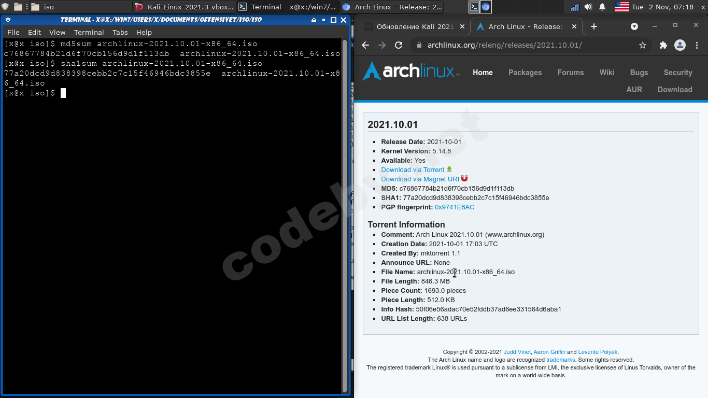The image size is (708, 398).
Task: Open the Levente Polyák footer link
Action: click(598, 352)
